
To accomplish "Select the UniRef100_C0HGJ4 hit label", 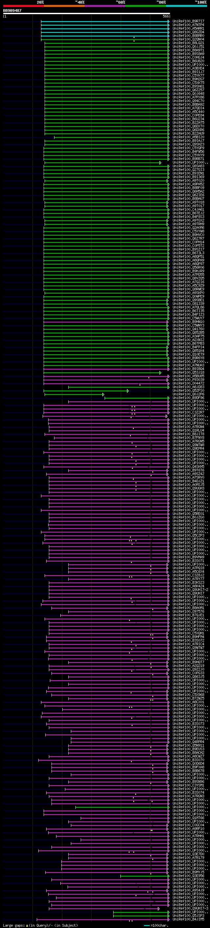I will click(x=188, y=57).
